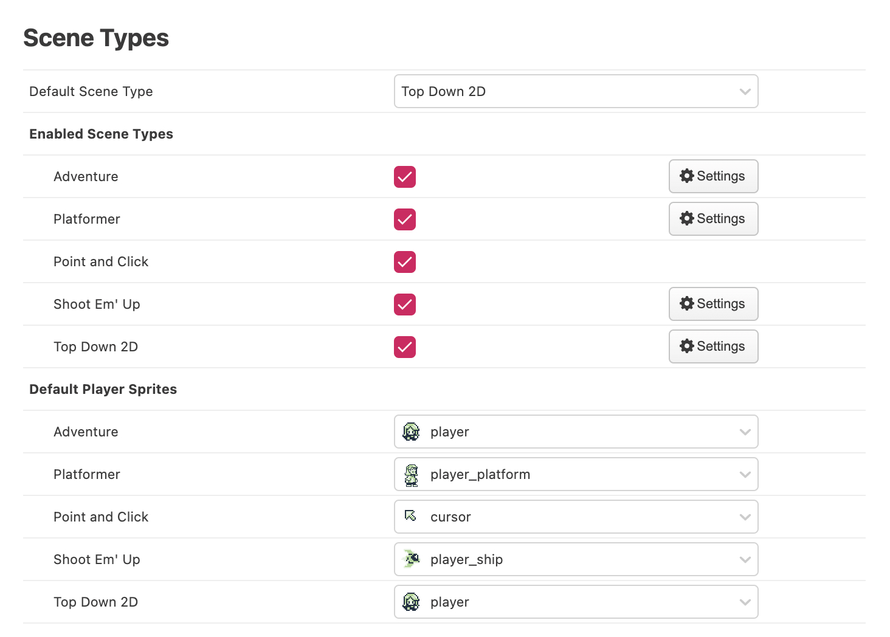The width and height of the screenshot is (890, 637).
Task: Click the cursor sprite icon
Action: [411, 516]
